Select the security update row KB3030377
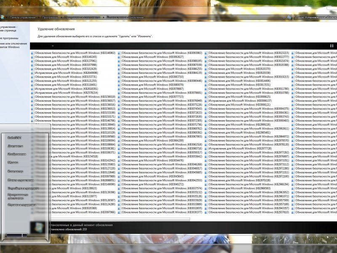The width and height of the screenshot is (337, 253). point(160,213)
